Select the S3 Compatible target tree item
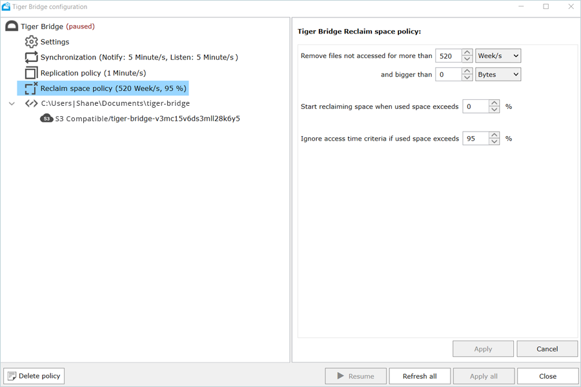This screenshot has height=387, width=581. [147, 119]
